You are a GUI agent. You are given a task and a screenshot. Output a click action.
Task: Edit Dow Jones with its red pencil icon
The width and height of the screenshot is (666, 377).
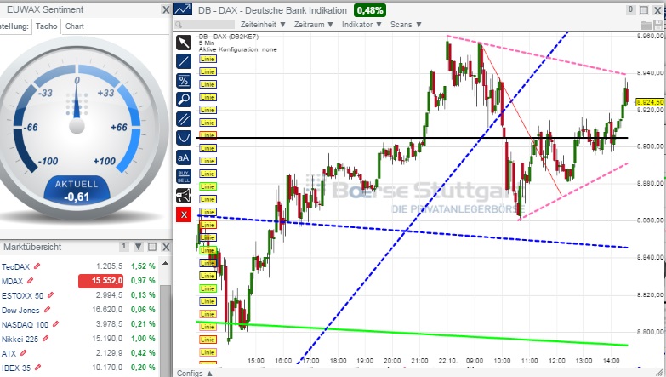[47, 310]
